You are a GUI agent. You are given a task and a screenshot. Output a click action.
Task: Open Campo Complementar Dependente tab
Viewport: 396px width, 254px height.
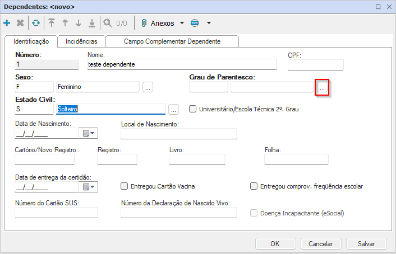tap(172, 41)
